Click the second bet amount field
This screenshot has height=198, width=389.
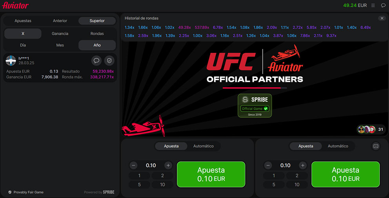(x=285, y=166)
